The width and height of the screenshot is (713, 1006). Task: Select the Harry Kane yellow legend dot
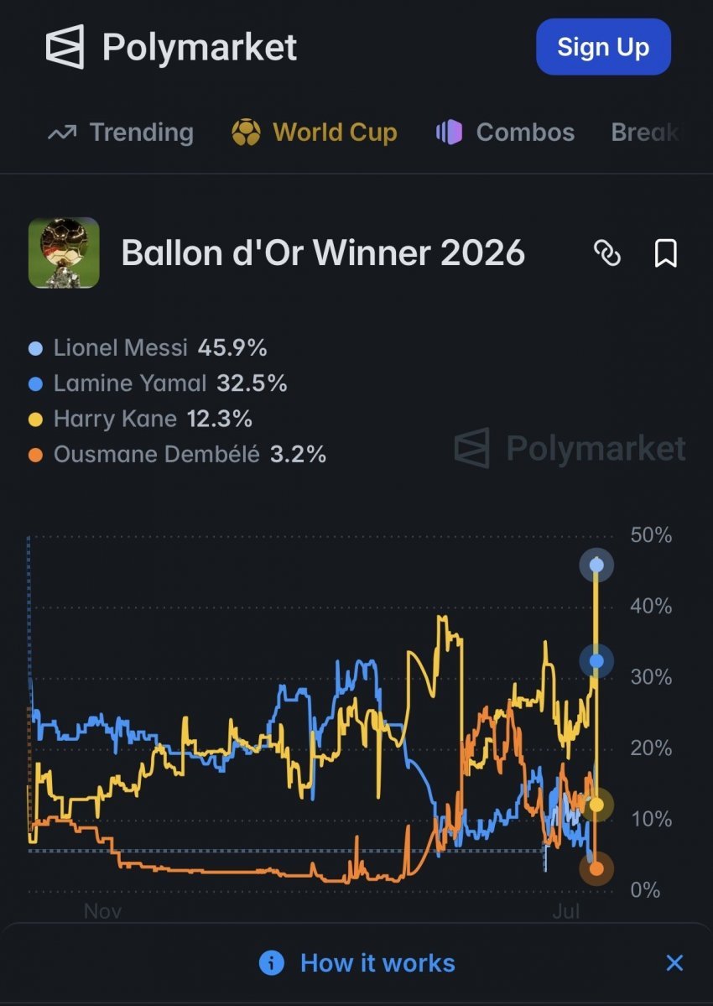36,420
